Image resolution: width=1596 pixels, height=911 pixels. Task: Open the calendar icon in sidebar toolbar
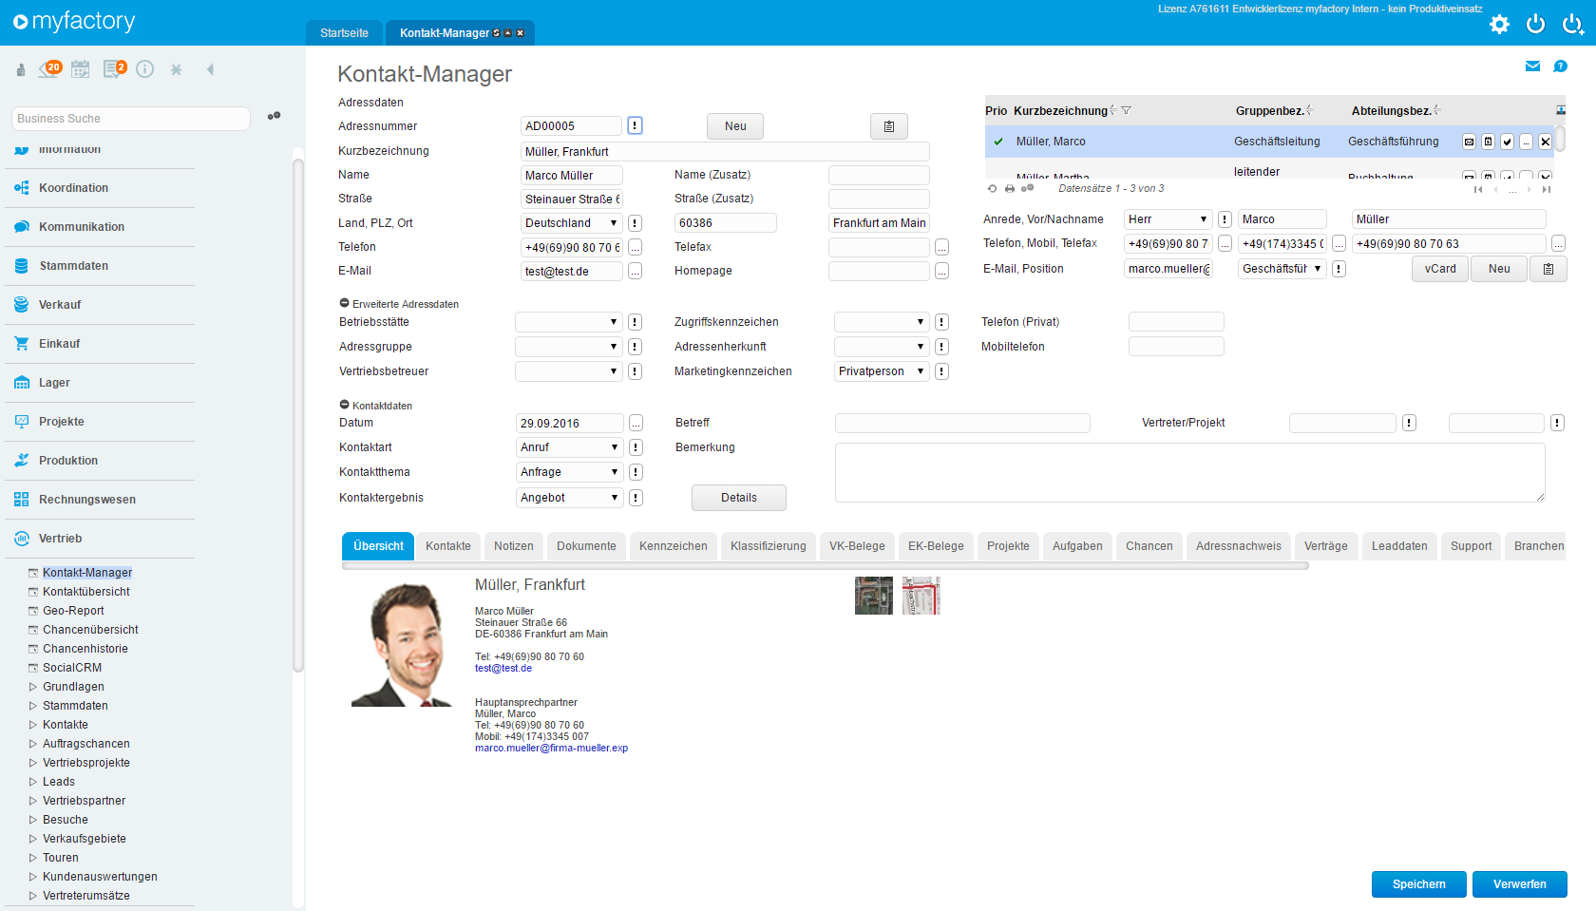81,69
